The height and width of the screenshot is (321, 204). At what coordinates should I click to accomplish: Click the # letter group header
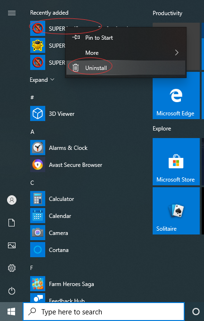32,97
